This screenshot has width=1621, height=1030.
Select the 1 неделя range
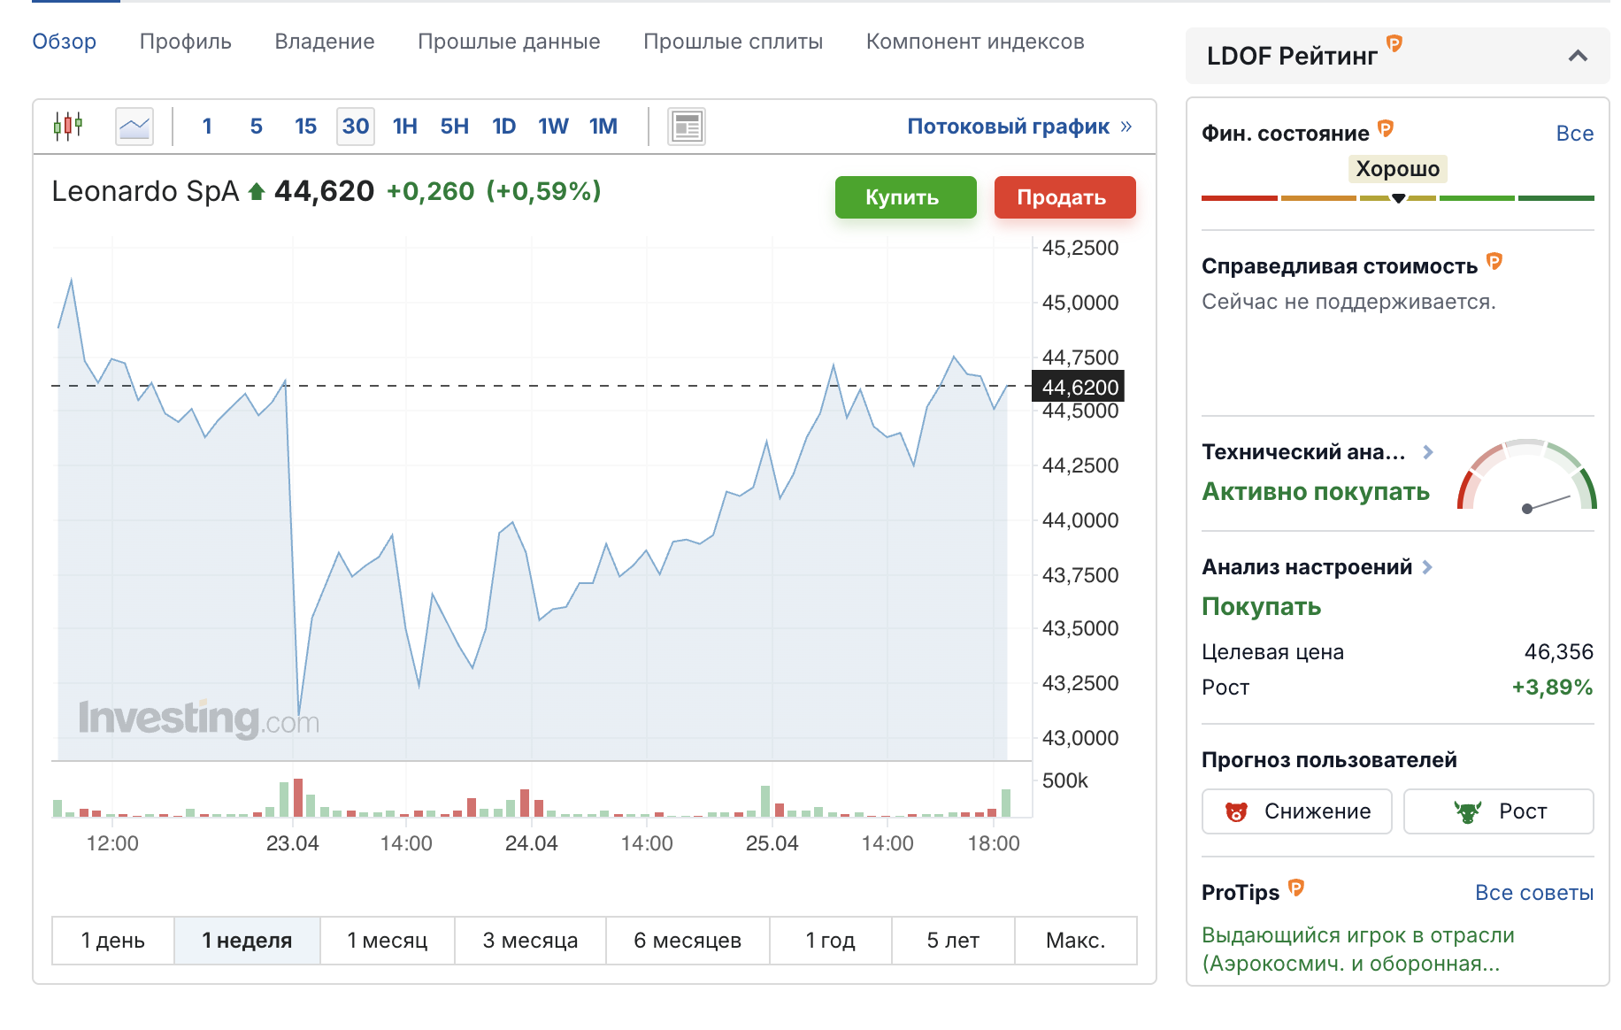coord(247,941)
